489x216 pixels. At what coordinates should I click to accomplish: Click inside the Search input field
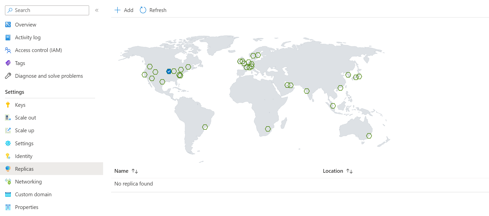point(47,10)
